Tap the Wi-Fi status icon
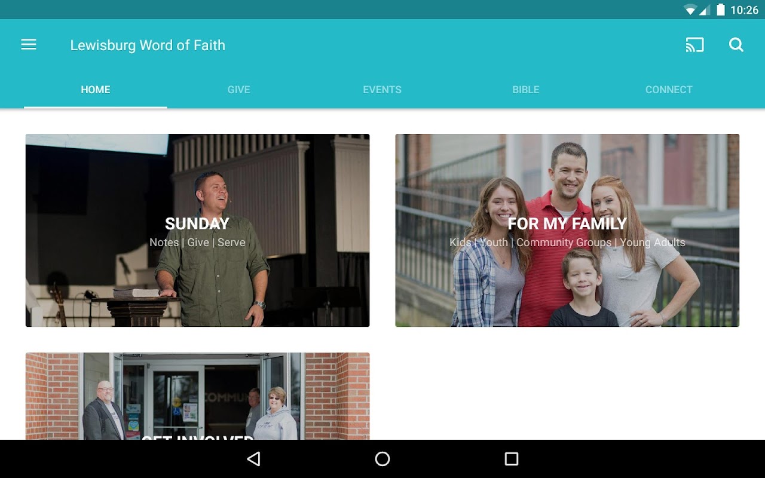 (690, 10)
